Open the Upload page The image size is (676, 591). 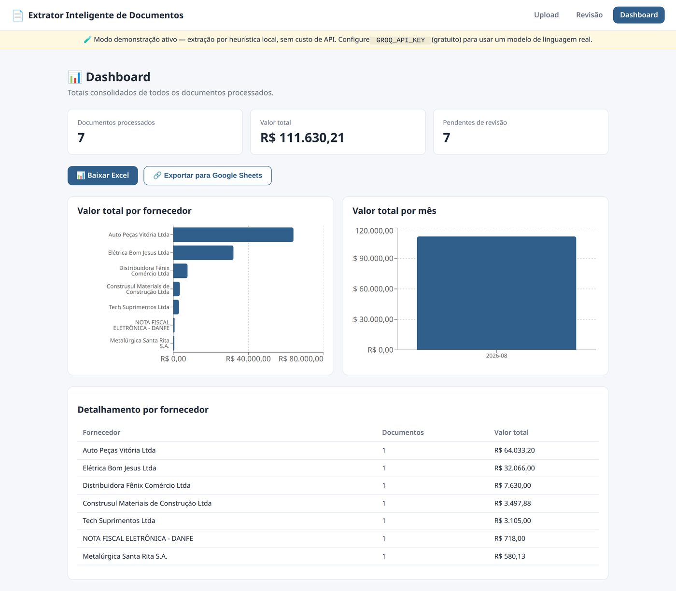(x=546, y=15)
